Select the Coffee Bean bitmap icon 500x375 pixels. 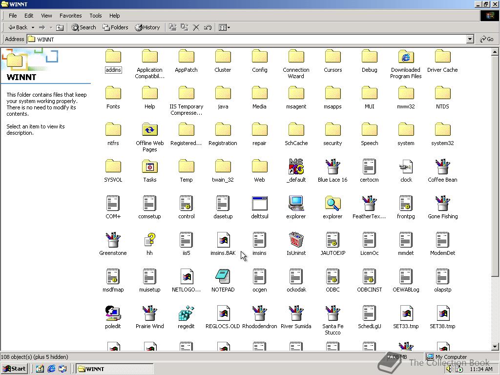pyautogui.click(x=442, y=167)
